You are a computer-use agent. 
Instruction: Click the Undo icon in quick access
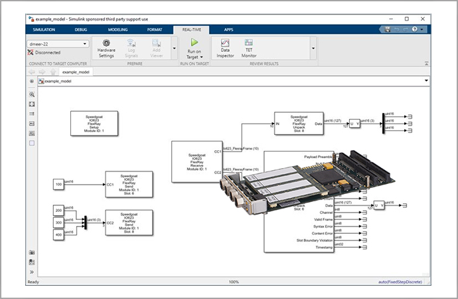click(396, 29)
